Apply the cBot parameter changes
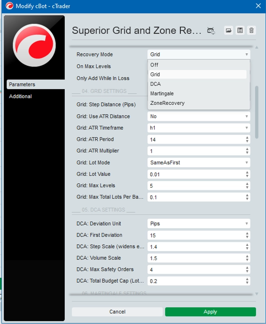Image resolution: width=266 pixels, height=324 pixels. point(210,312)
